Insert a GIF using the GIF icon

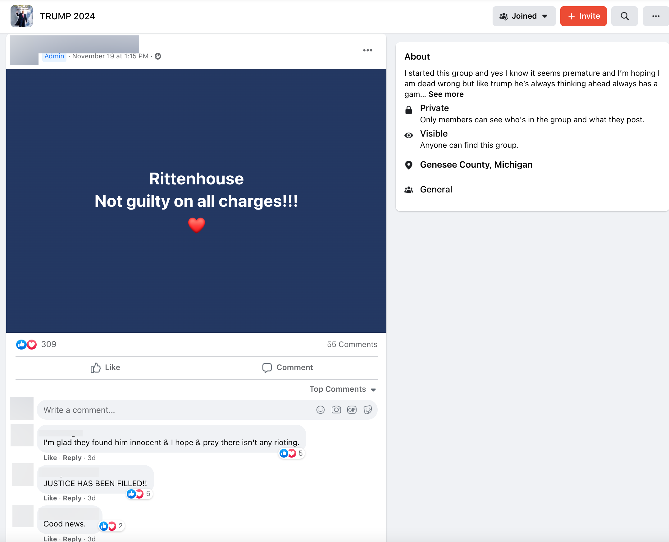coord(352,410)
